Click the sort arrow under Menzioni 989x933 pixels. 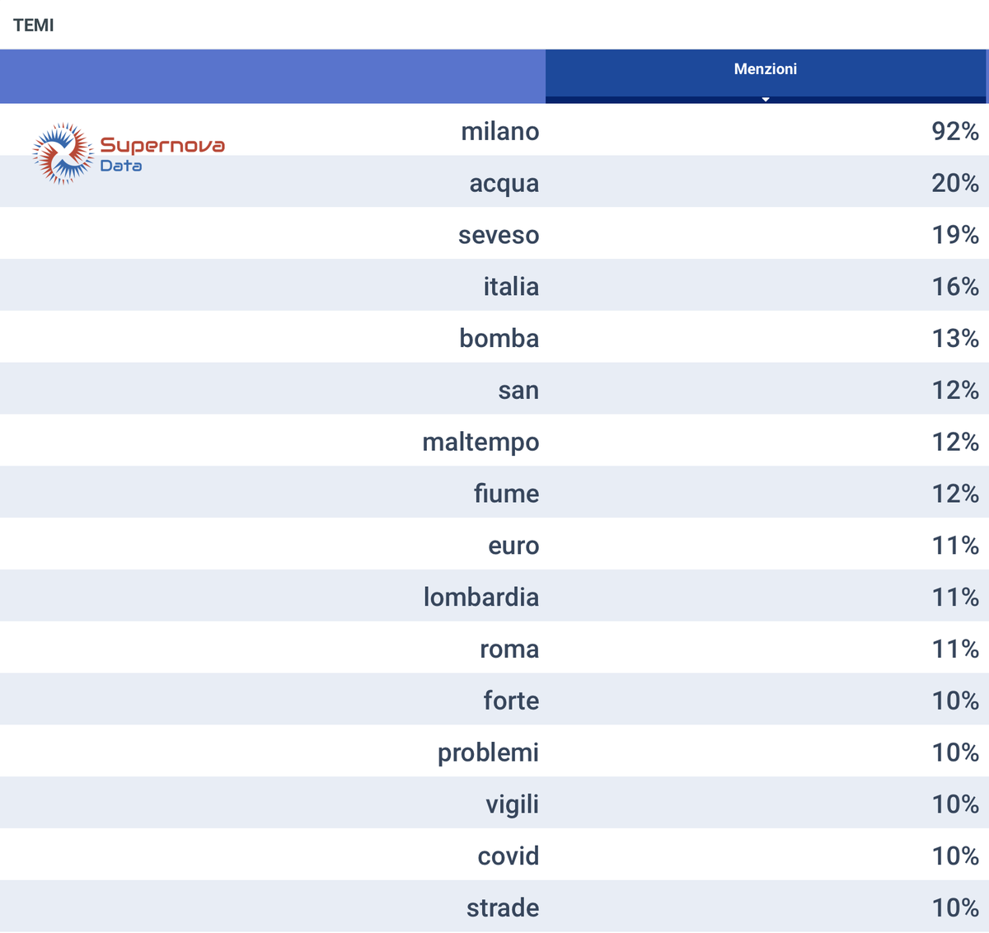coord(766,100)
